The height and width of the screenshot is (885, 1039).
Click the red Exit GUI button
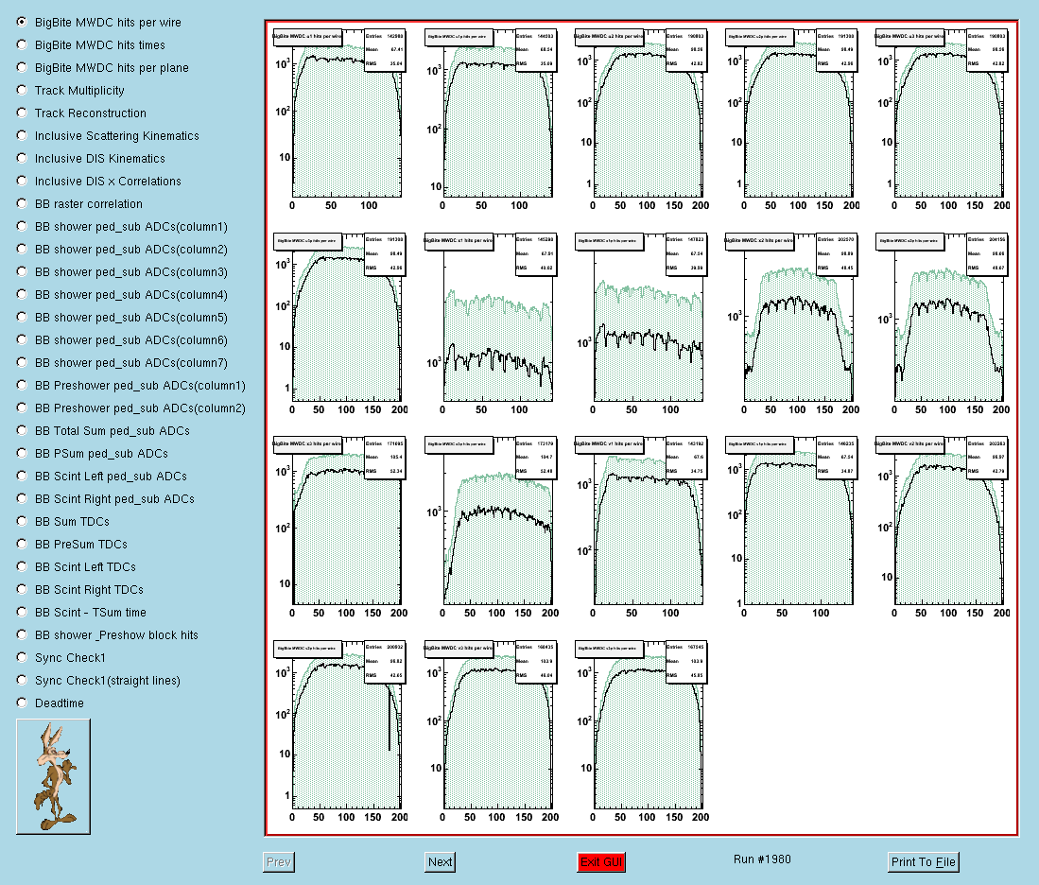pos(601,861)
